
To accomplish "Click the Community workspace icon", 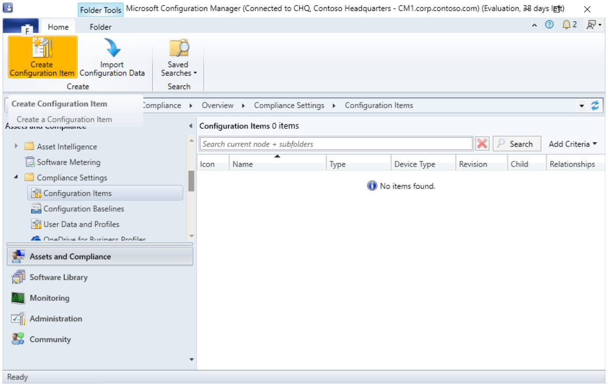I will (18, 339).
